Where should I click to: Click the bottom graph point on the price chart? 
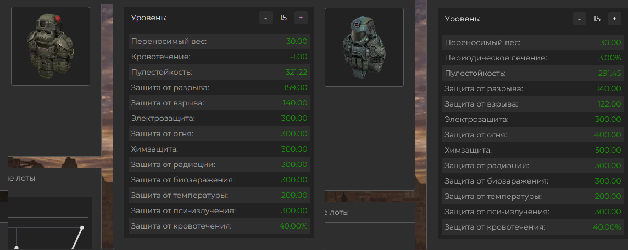click(x=16, y=248)
